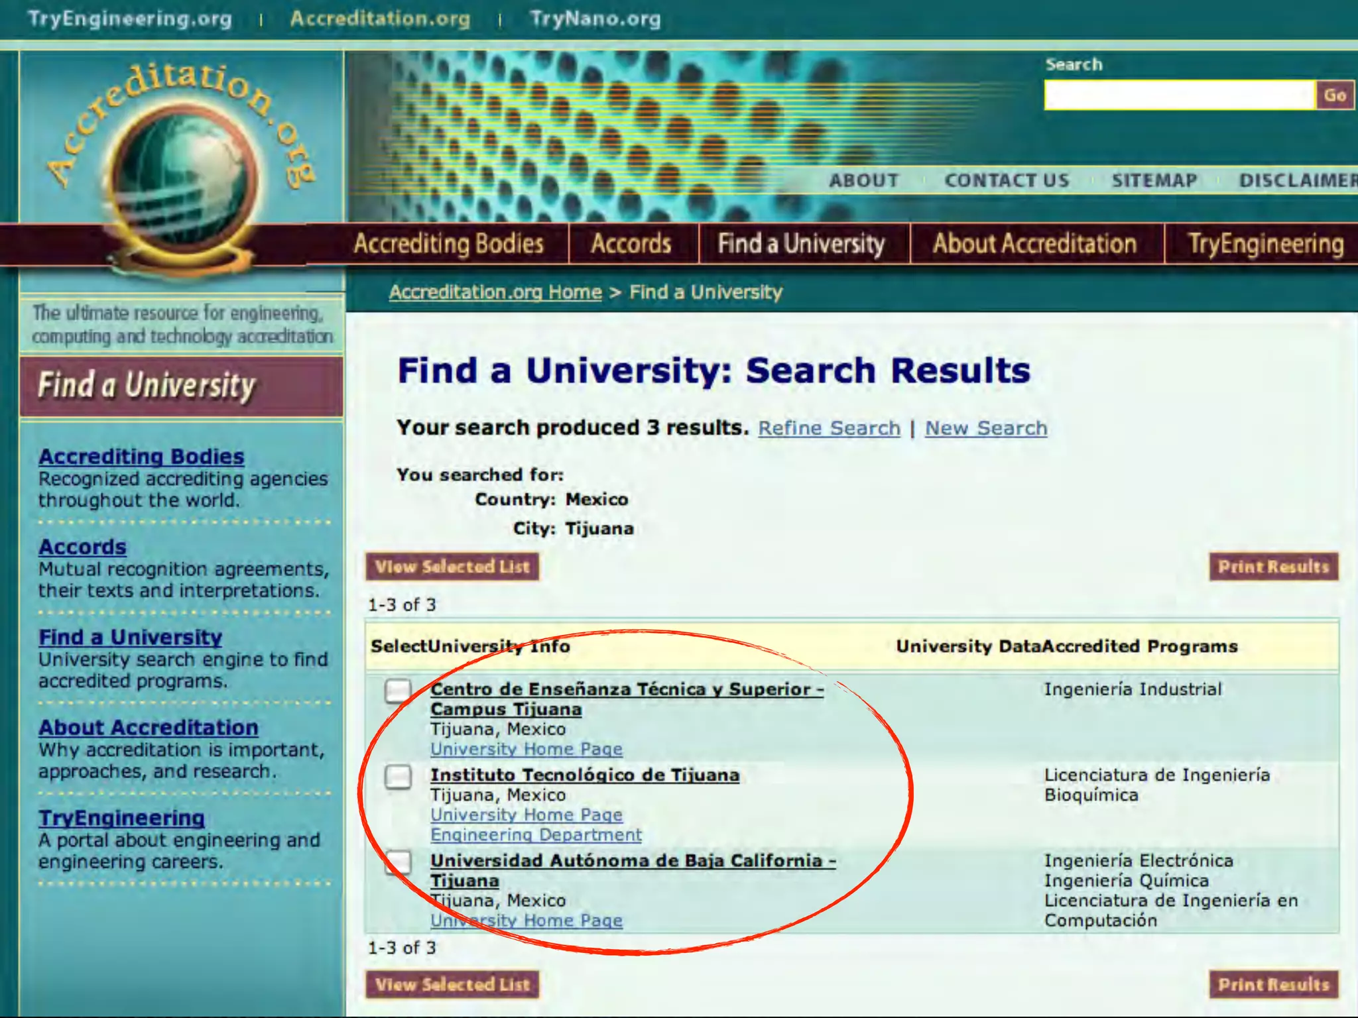
Task: Select the Instituto Tecnológico de Tijuana checkbox
Action: pos(398,776)
